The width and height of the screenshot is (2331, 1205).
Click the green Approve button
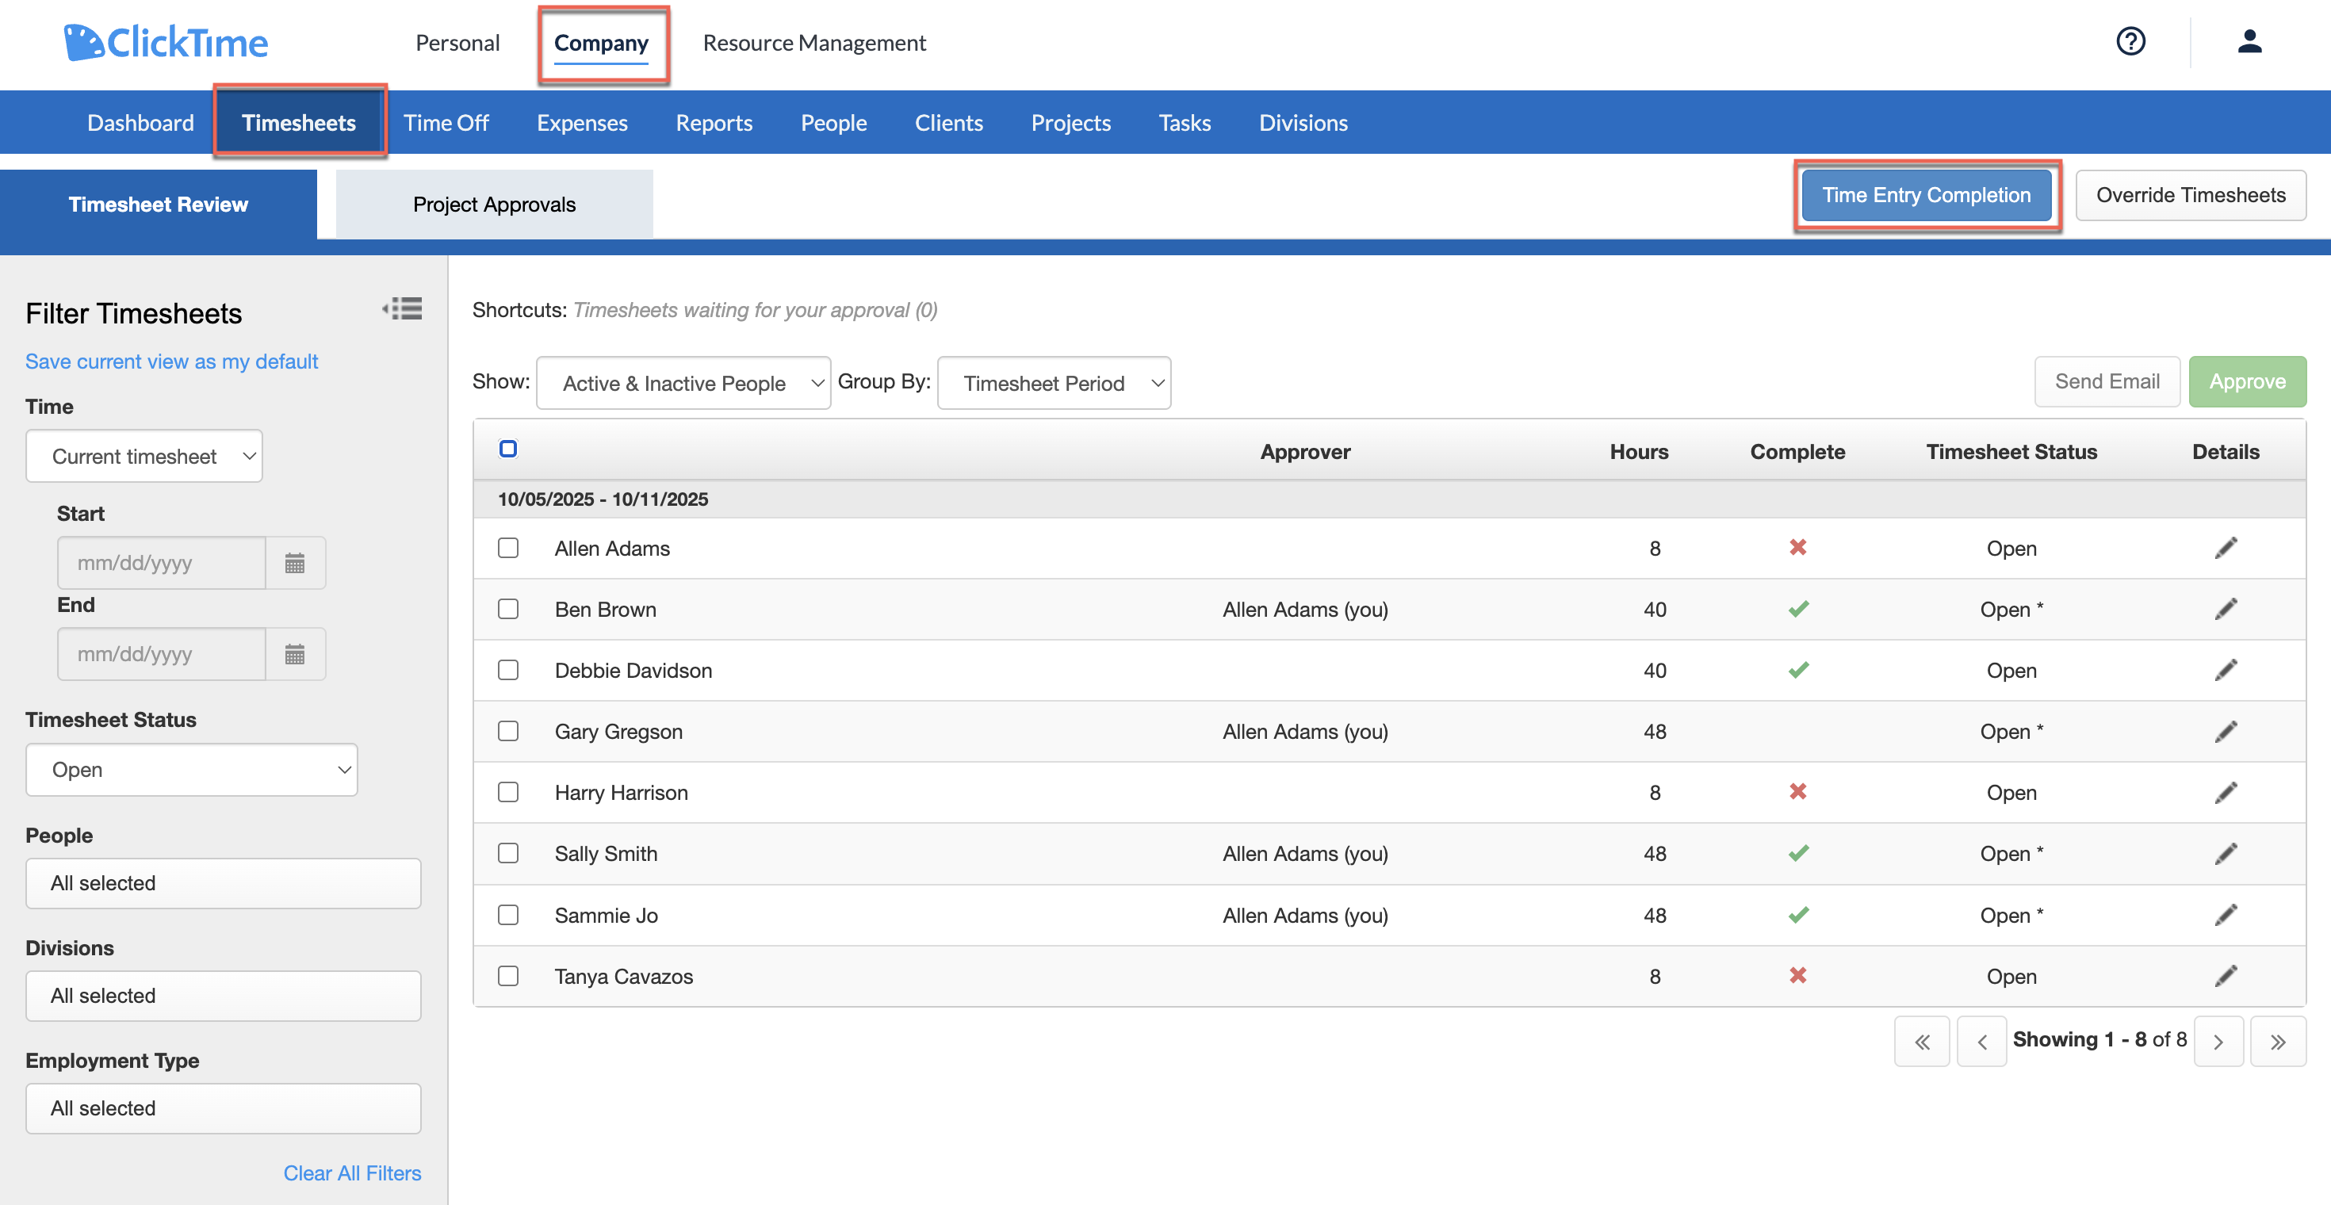2248,381
